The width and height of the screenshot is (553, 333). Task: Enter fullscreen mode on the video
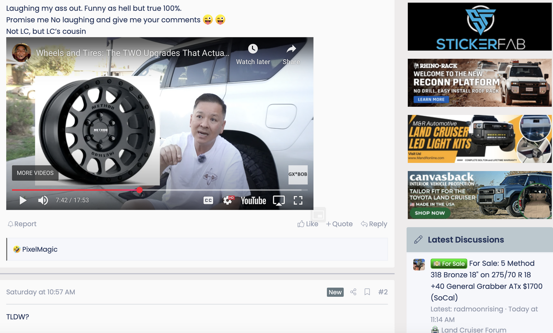pos(298,200)
